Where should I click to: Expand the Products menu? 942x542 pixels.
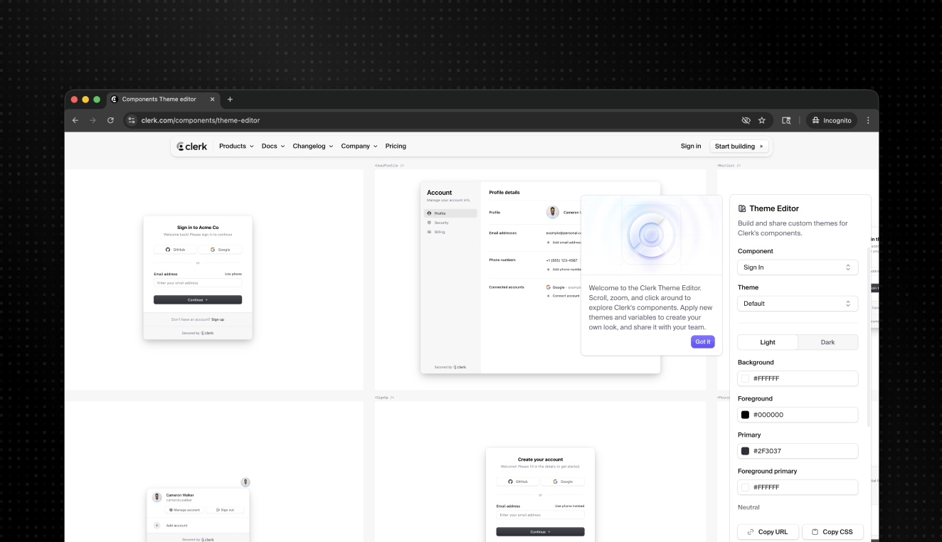(x=236, y=147)
